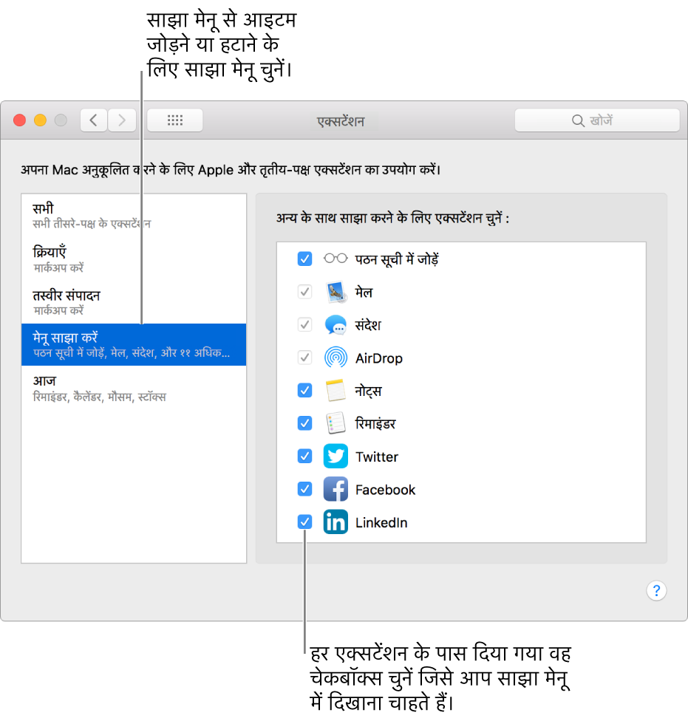Click the रिमाइंडर label text
The width and height of the screenshot is (688, 721).
pyautogui.click(x=375, y=423)
